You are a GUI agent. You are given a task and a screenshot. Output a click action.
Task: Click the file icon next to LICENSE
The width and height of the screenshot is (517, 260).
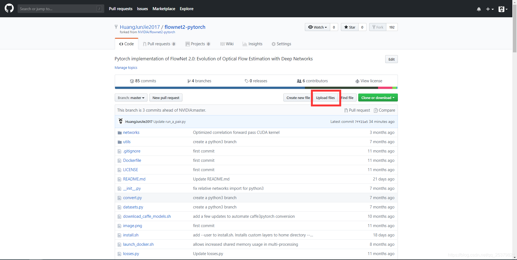[x=119, y=170]
